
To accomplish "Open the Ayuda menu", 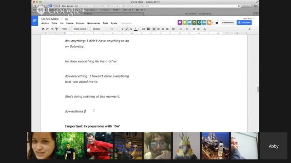I will (114, 23).
